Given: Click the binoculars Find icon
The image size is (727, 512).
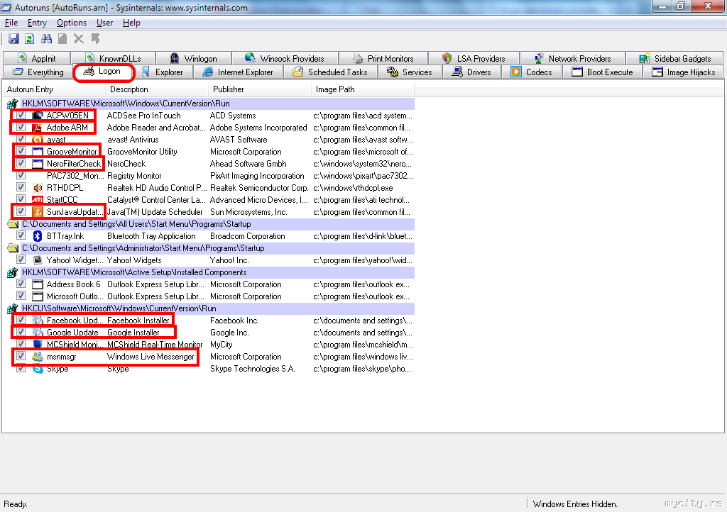Looking at the screenshot, I should (x=47, y=39).
